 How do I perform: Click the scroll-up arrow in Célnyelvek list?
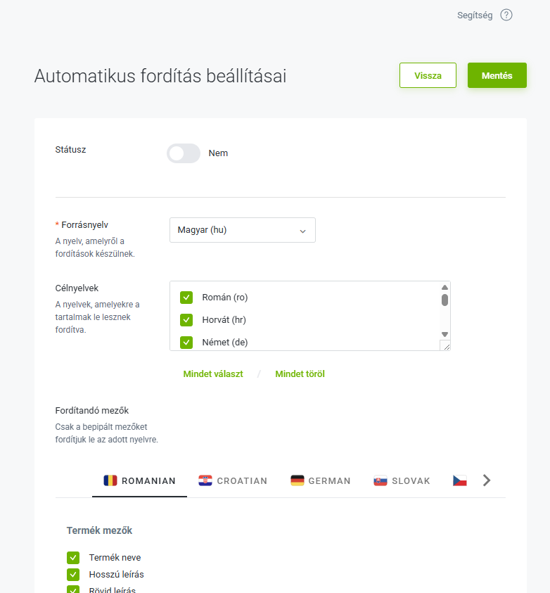(445, 288)
